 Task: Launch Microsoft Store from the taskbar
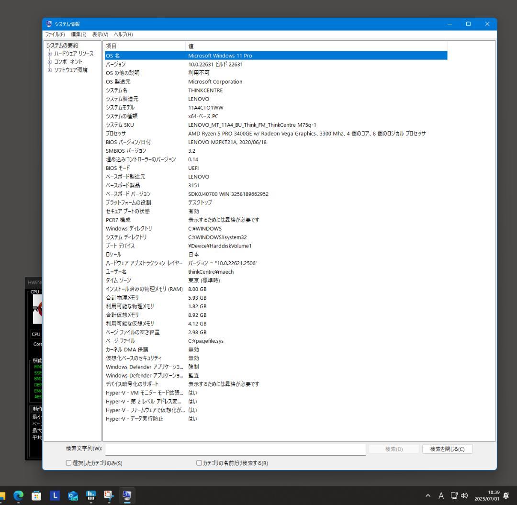click(36, 495)
